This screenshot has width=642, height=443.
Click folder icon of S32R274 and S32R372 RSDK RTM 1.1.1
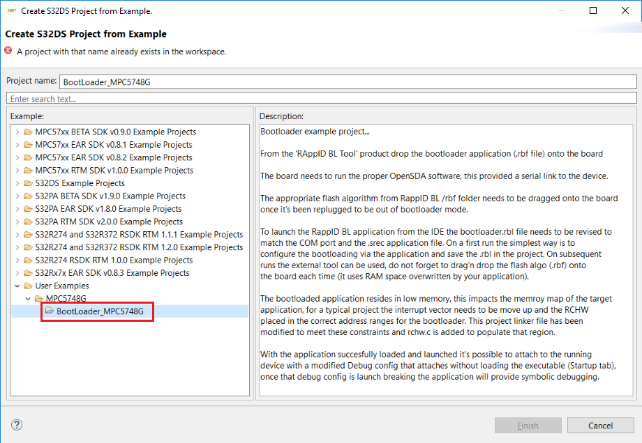point(28,235)
